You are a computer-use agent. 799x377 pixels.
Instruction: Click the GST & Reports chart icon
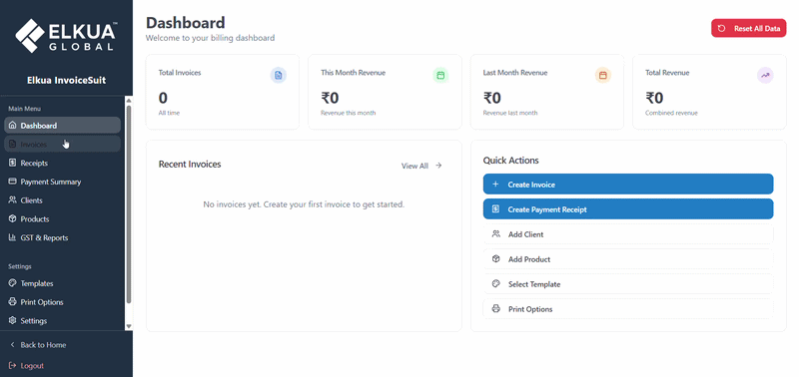pos(13,237)
